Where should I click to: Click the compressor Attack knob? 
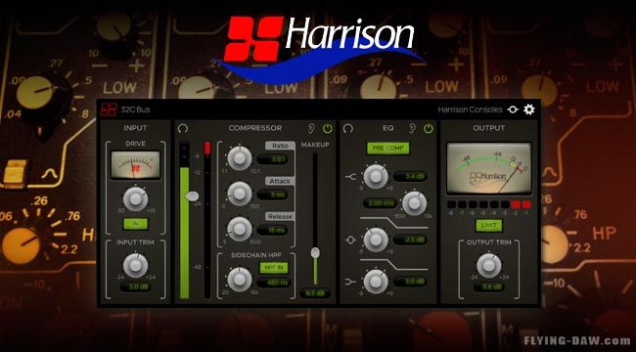tap(240, 194)
